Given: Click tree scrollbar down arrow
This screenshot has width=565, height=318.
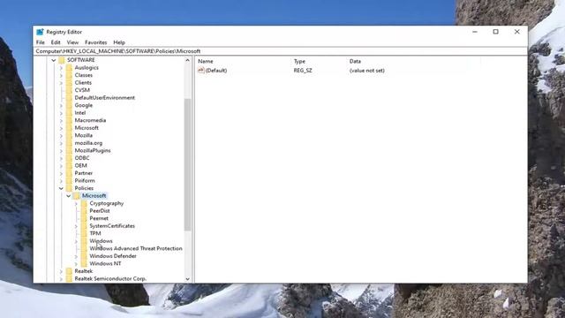Looking at the screenshot, I should (x=187, y=279).
